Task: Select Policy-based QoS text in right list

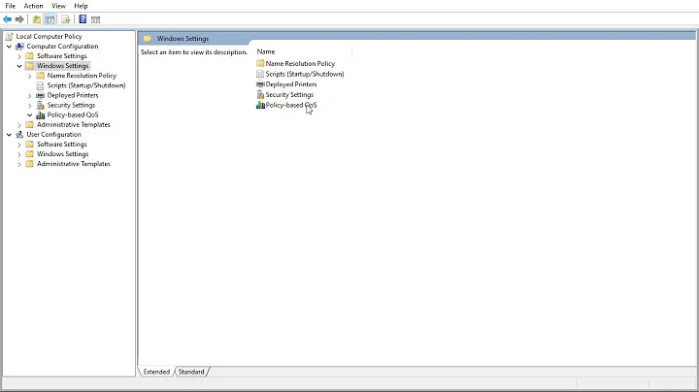Action: pyautogui.click(x=291, y=105)
